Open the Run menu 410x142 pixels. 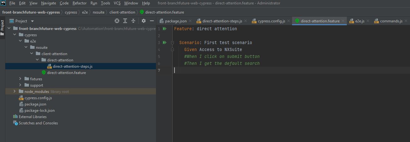click(94, 3)
